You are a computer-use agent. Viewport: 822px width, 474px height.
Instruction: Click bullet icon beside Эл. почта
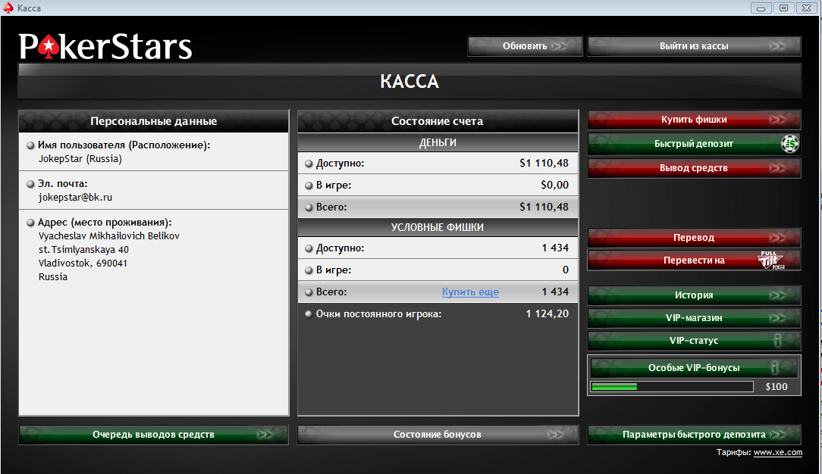(30, 184)
